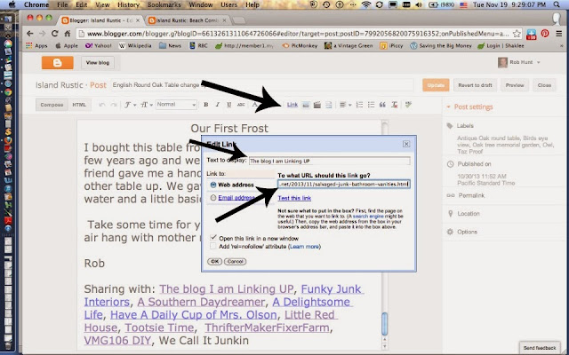The height and width of the screenshot is (355, 569).
Task: Open the font family dropdown
Action: pos(130,105)
